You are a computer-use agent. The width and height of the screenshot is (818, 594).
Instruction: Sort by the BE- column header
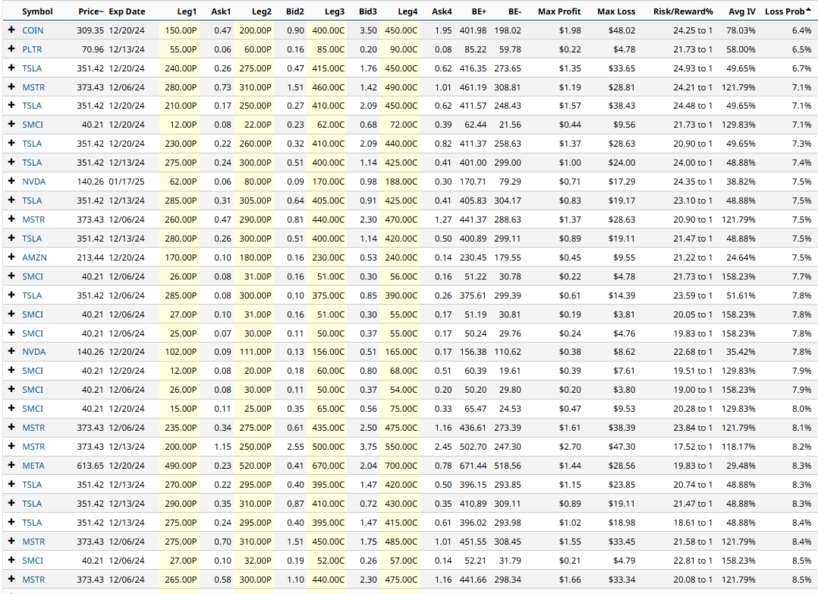click(514, 11)
